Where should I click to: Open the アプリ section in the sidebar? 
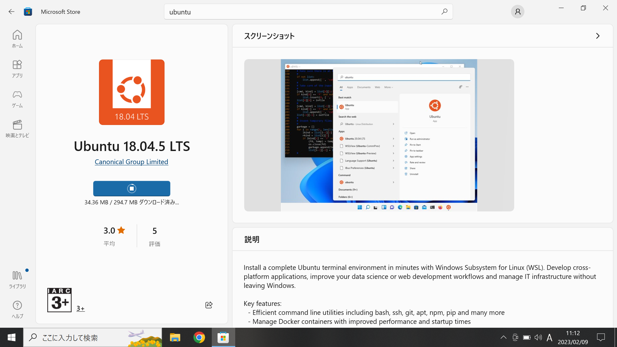pyautogui.click(x=17, y=68)
